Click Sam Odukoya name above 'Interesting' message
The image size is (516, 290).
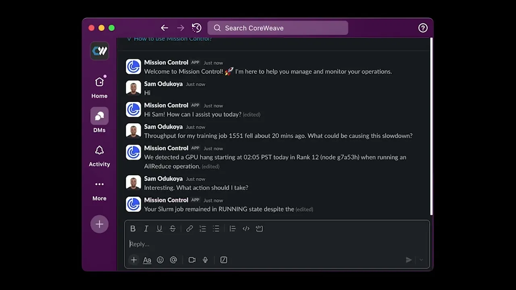coord(163,178)
